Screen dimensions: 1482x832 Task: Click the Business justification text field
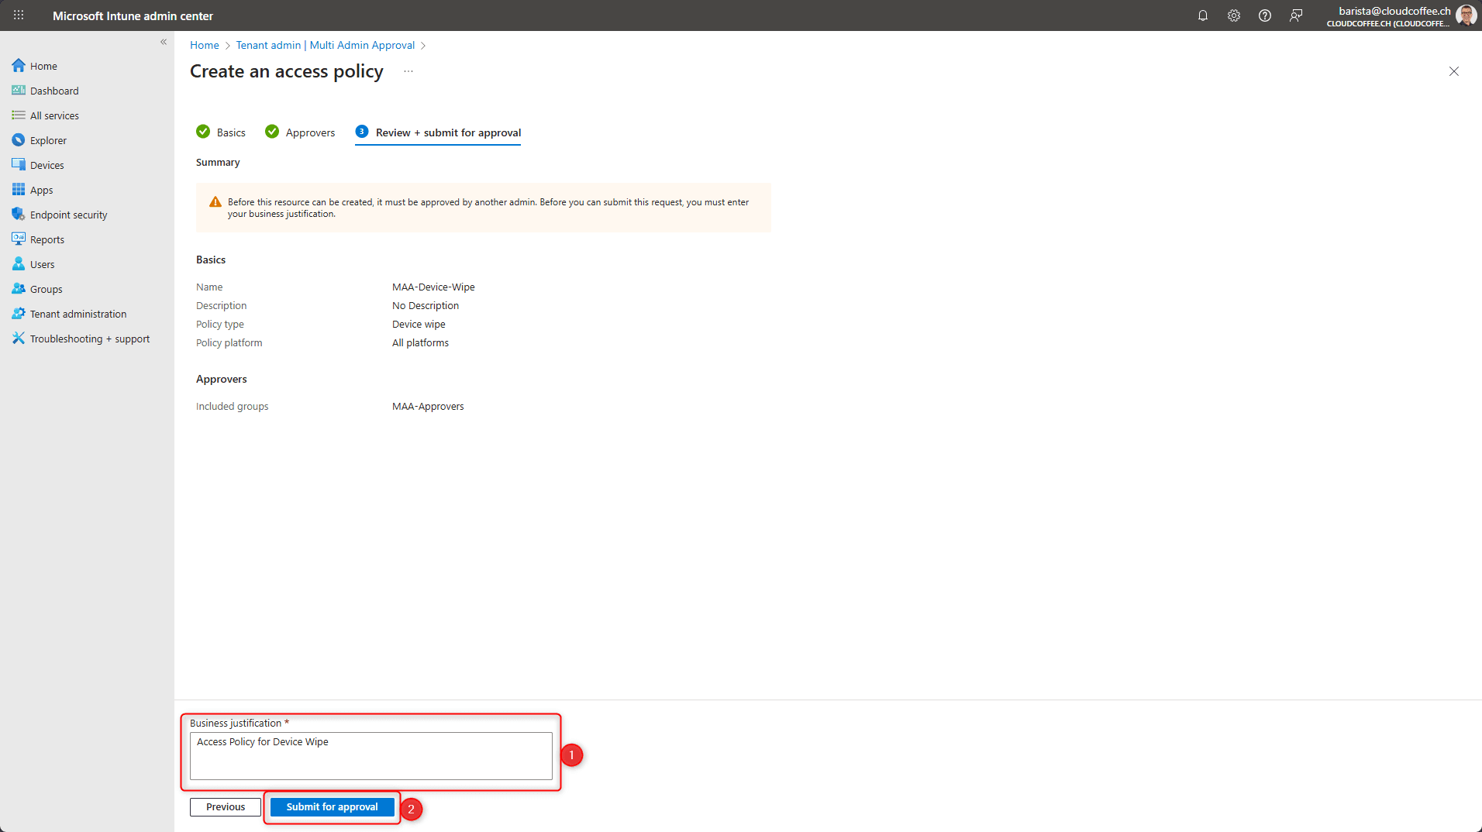pyautogui.click(x=370, y=755)
